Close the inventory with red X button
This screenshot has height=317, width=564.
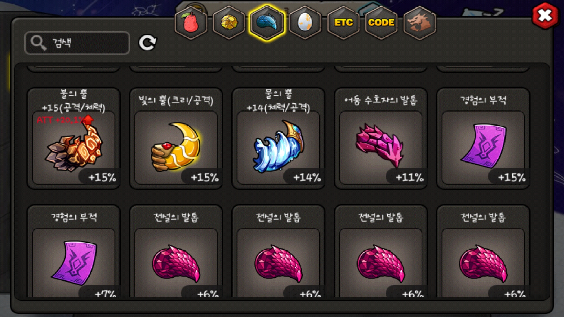pyautogui.click(x=545, y=16)
